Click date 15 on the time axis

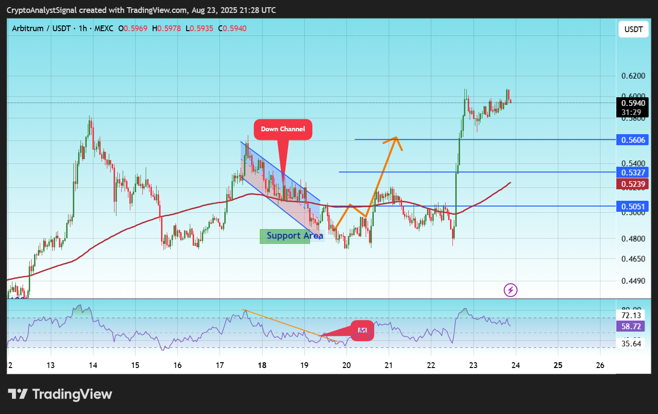[135, 365]
